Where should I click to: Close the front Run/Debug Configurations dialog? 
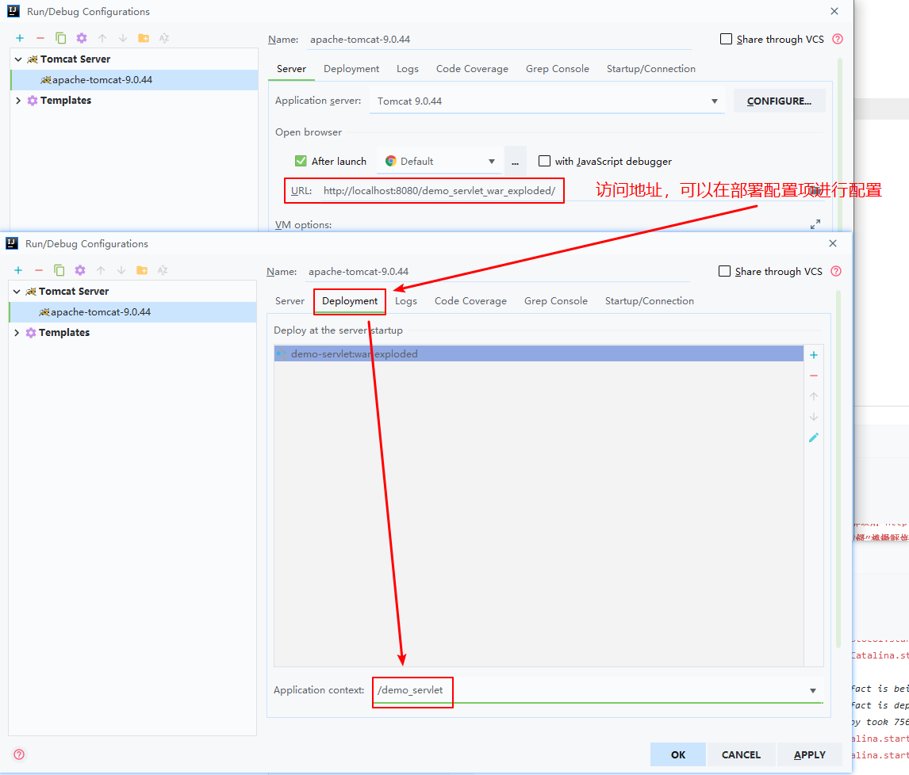point(833,243)
